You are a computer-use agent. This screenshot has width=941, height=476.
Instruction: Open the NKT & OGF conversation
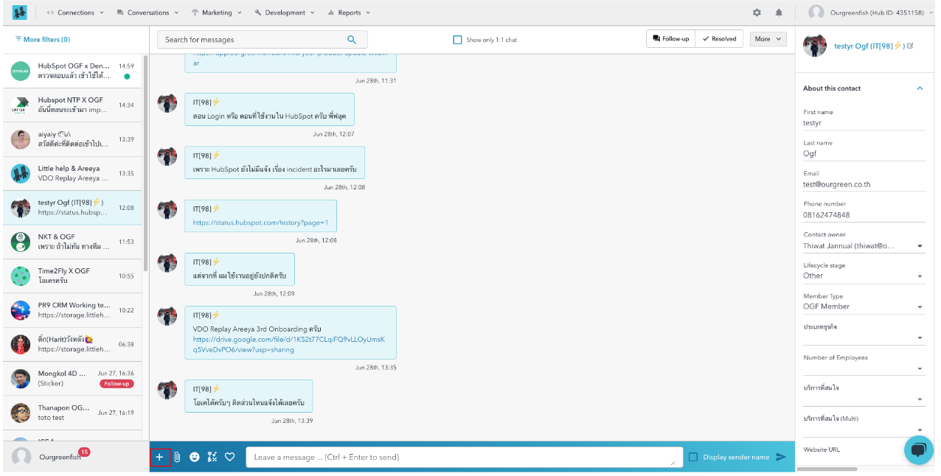[x=72, y=242]
